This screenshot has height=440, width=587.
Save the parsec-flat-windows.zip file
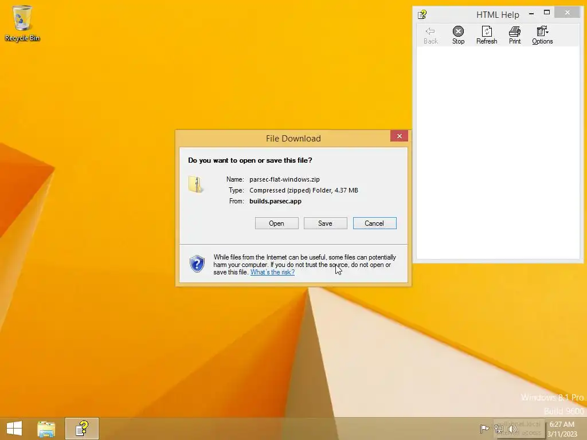(326, 223)
